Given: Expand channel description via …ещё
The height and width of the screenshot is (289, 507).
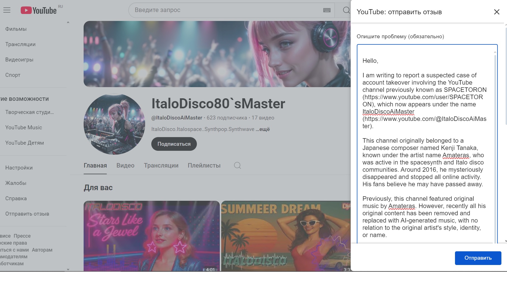Looking at the screenshot, I should (263, 129).
